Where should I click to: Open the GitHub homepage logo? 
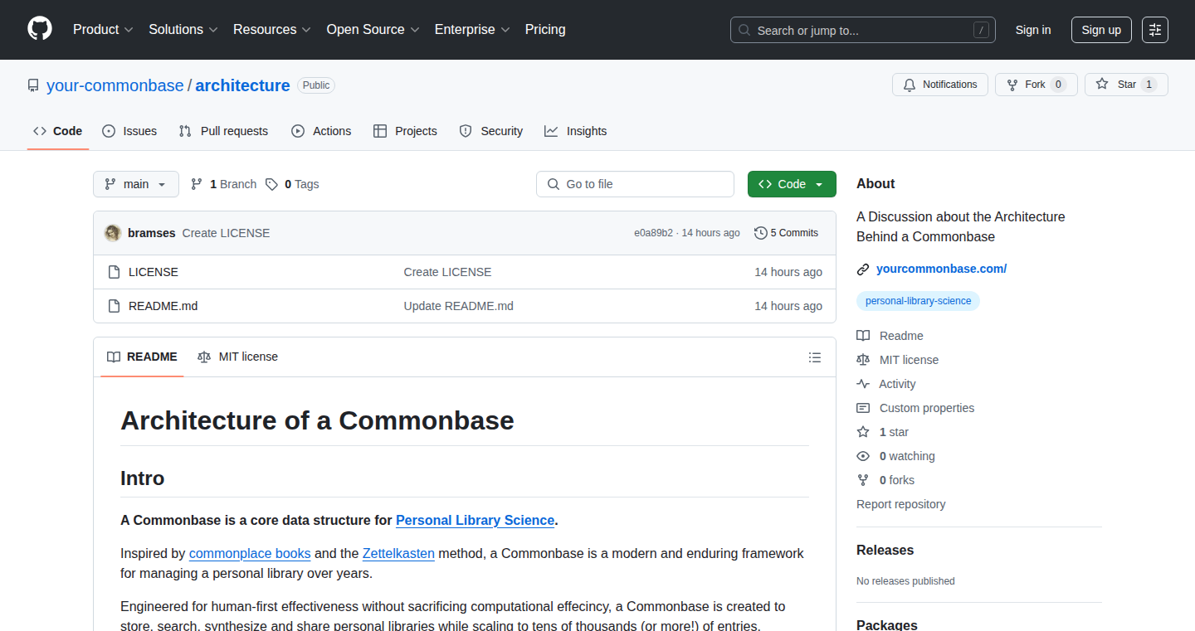40,29
